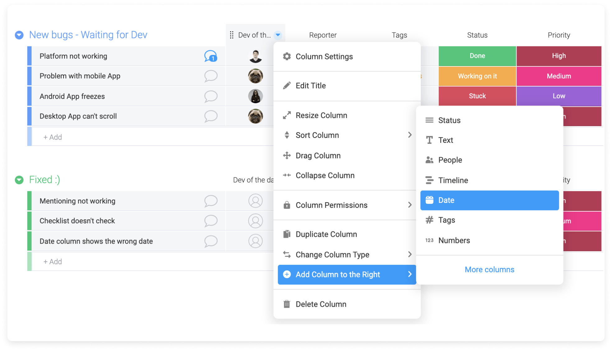The width and height of the screenshot is (612, 351).
Task: Collapse the Fixed :) group arrow
Action: pyautogui.click(x=19, y=180)
